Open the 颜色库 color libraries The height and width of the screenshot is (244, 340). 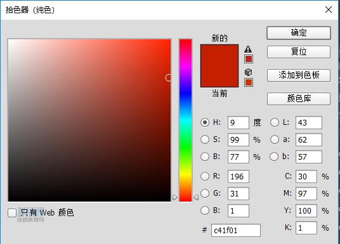(299, 99)
